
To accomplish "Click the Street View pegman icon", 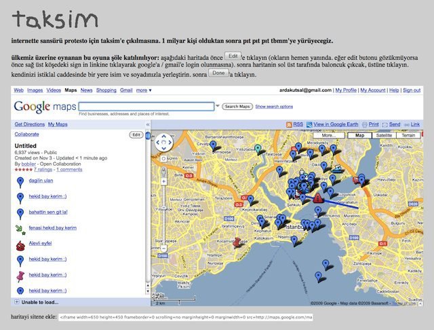I will point(163,172).
